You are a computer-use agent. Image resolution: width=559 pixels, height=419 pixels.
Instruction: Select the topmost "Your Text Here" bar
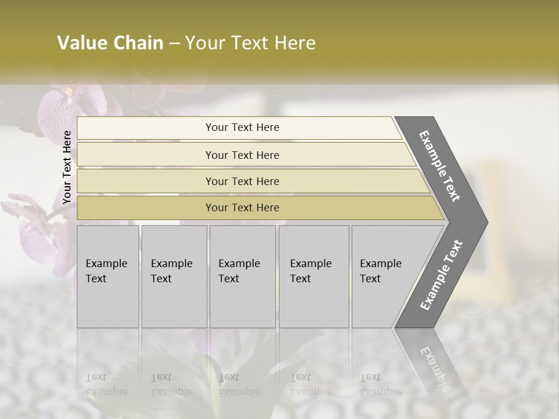coord(242,127)
